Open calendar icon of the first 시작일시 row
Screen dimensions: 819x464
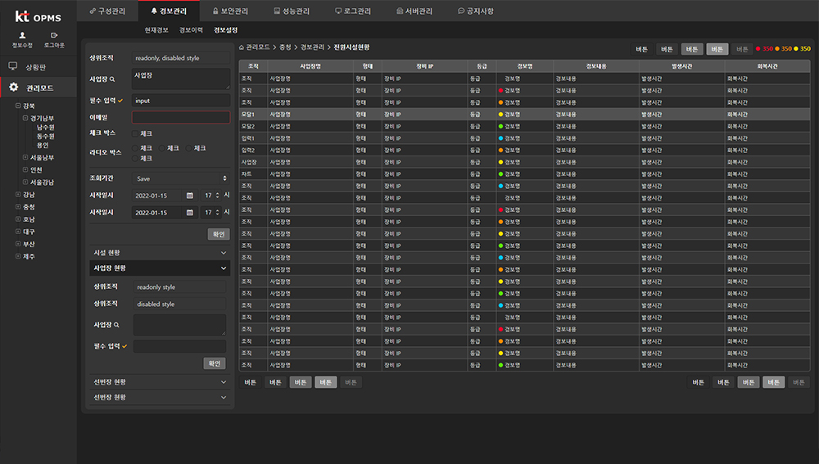190,196
